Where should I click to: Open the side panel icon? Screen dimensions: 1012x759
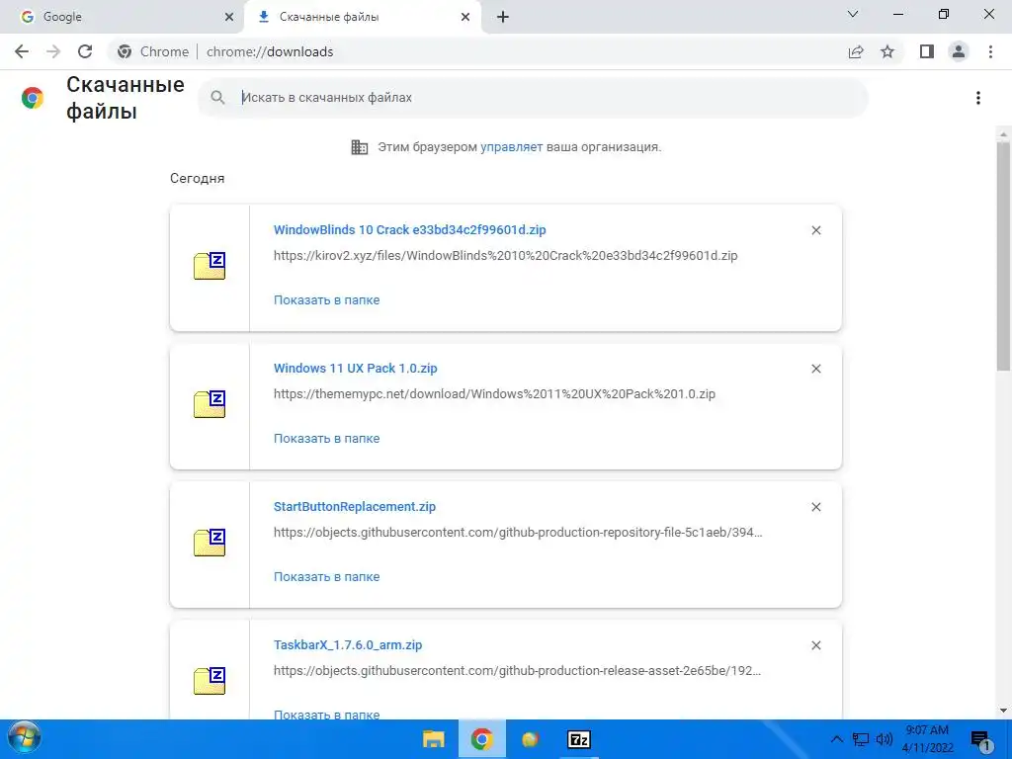tap(927, 51)
